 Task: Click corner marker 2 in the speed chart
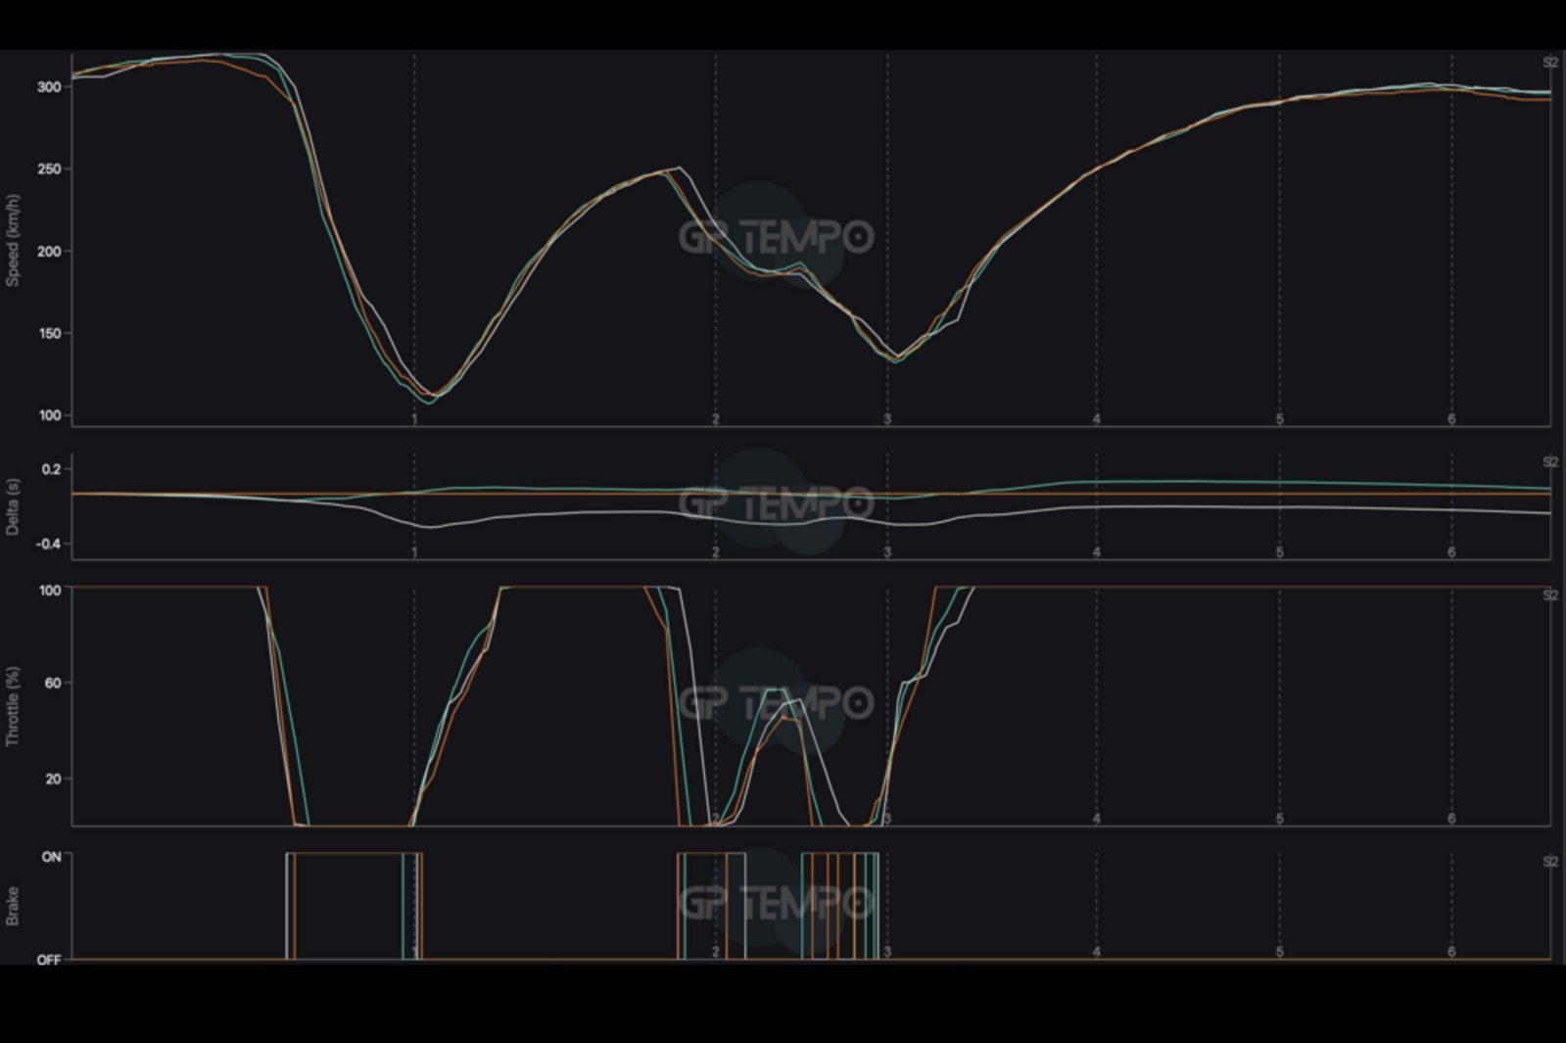[x=716, y=419]
